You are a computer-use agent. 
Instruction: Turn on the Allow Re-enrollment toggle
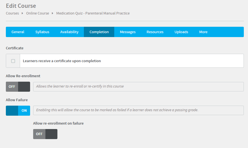point(18,87)
